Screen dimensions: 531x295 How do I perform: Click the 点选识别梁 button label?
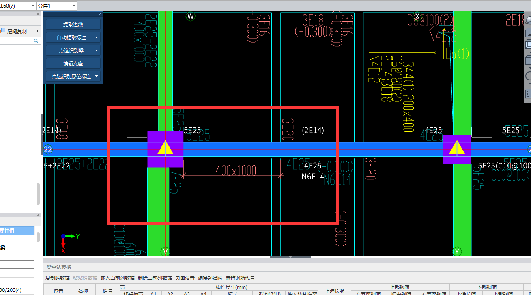[71, 51]
